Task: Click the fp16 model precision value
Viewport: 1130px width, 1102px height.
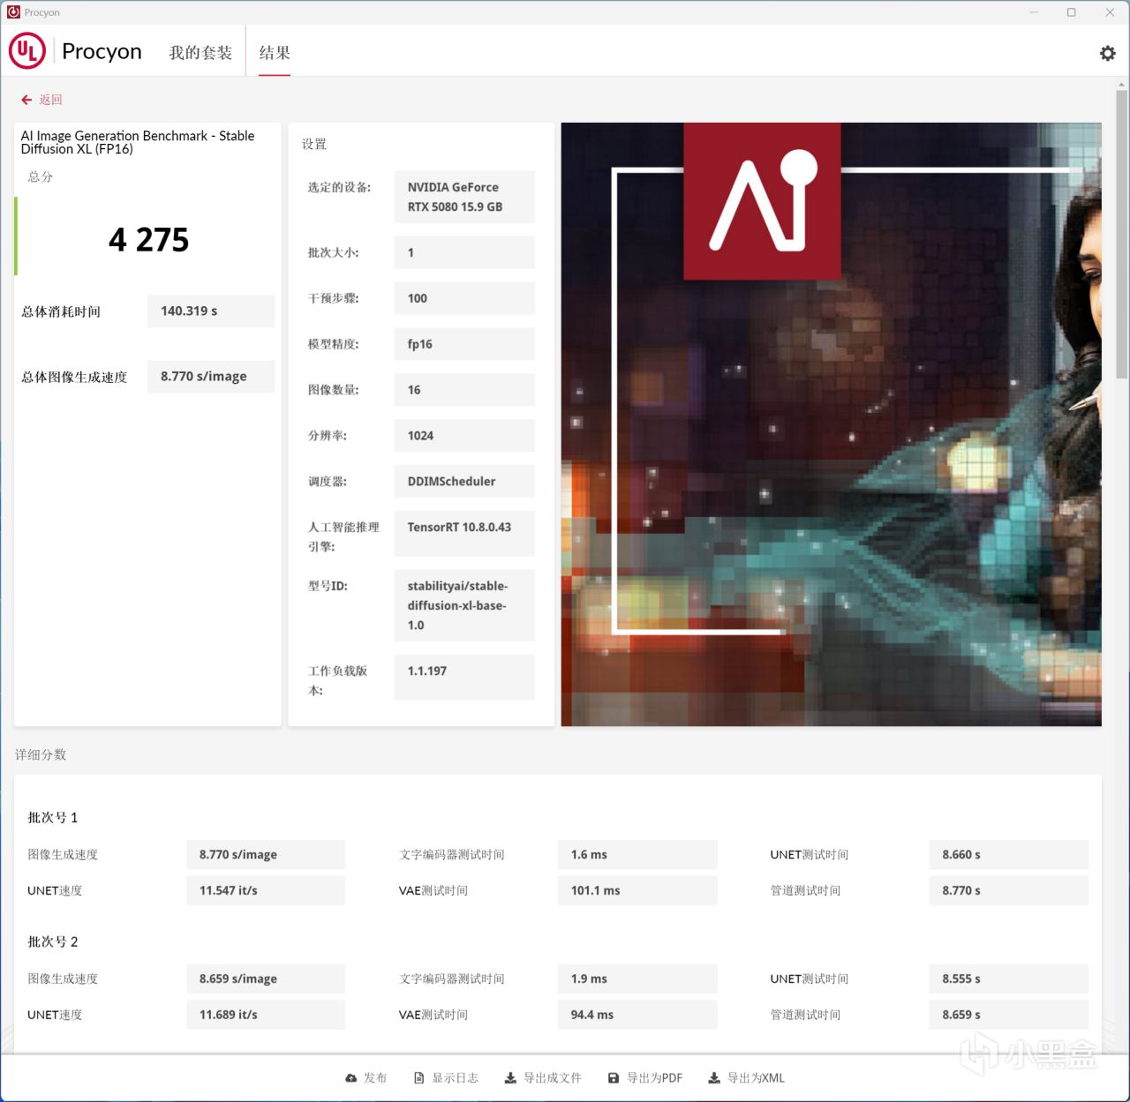Action: (464, 344)
